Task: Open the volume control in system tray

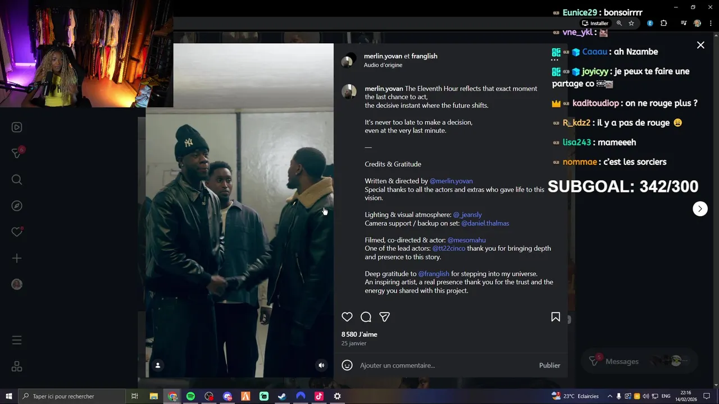Action: [x=645, y=396]
